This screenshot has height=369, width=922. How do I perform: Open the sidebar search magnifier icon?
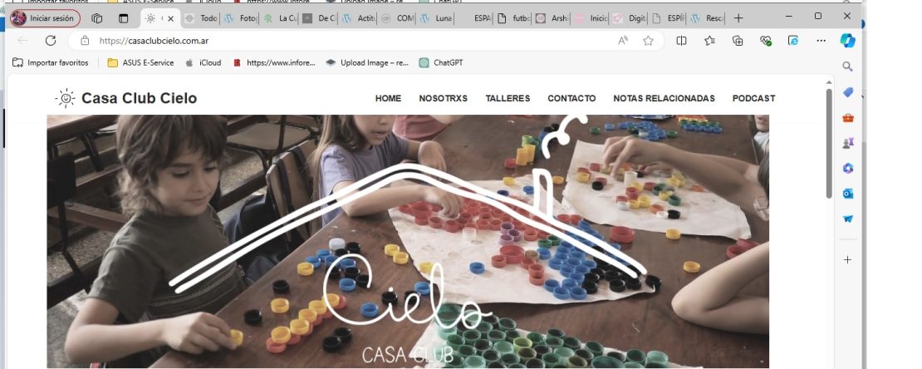pos(847,66)
